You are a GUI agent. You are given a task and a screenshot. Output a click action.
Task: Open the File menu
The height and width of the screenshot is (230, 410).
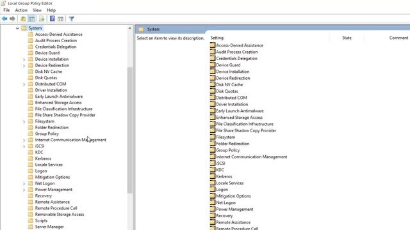tap(6, 10)
